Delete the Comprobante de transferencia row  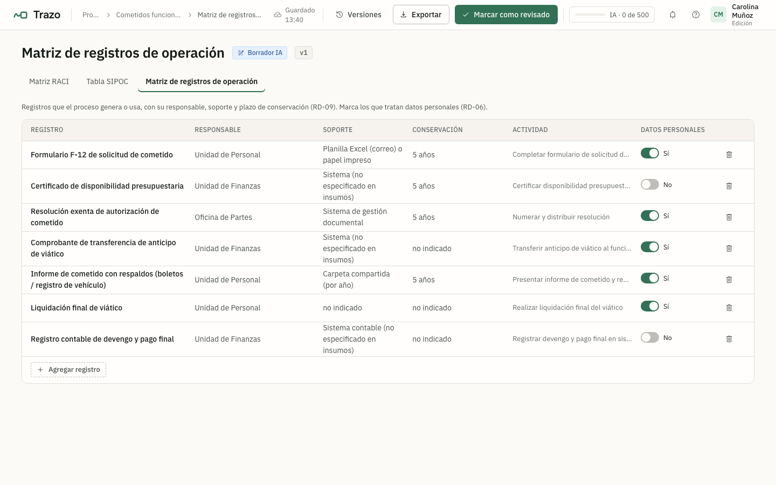click(x=729, y=248)
